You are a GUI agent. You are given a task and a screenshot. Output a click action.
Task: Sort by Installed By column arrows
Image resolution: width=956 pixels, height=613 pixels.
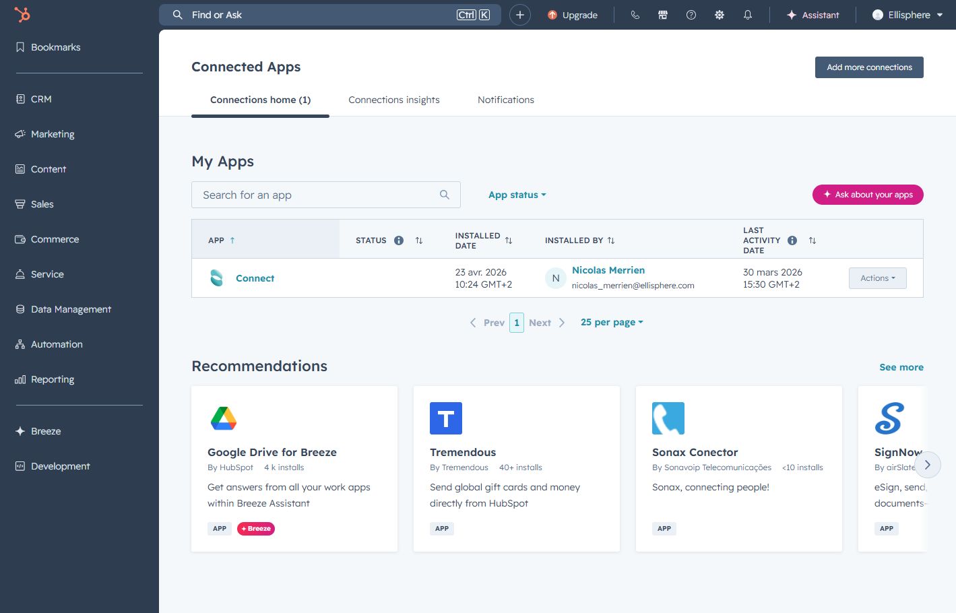point(611,240)
